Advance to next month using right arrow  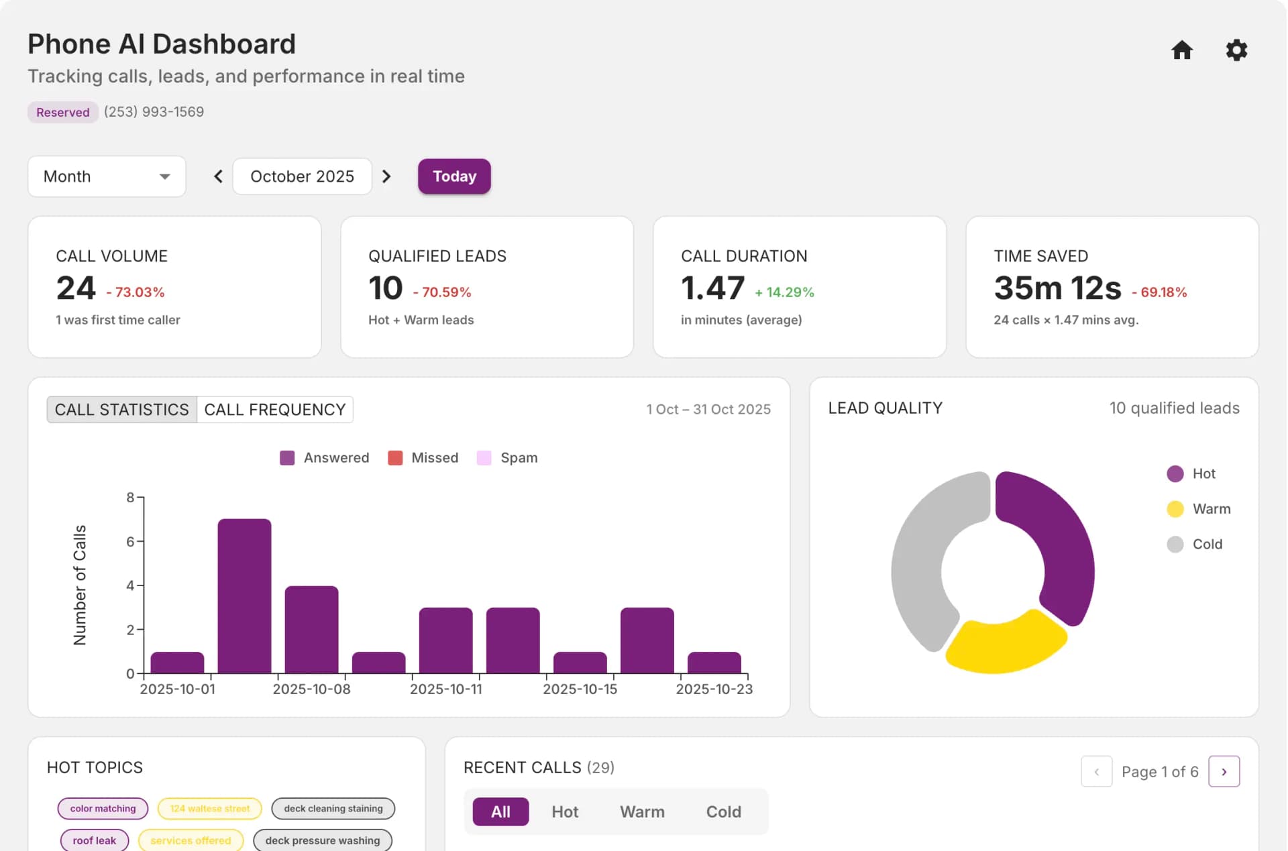tap(386, 176)
